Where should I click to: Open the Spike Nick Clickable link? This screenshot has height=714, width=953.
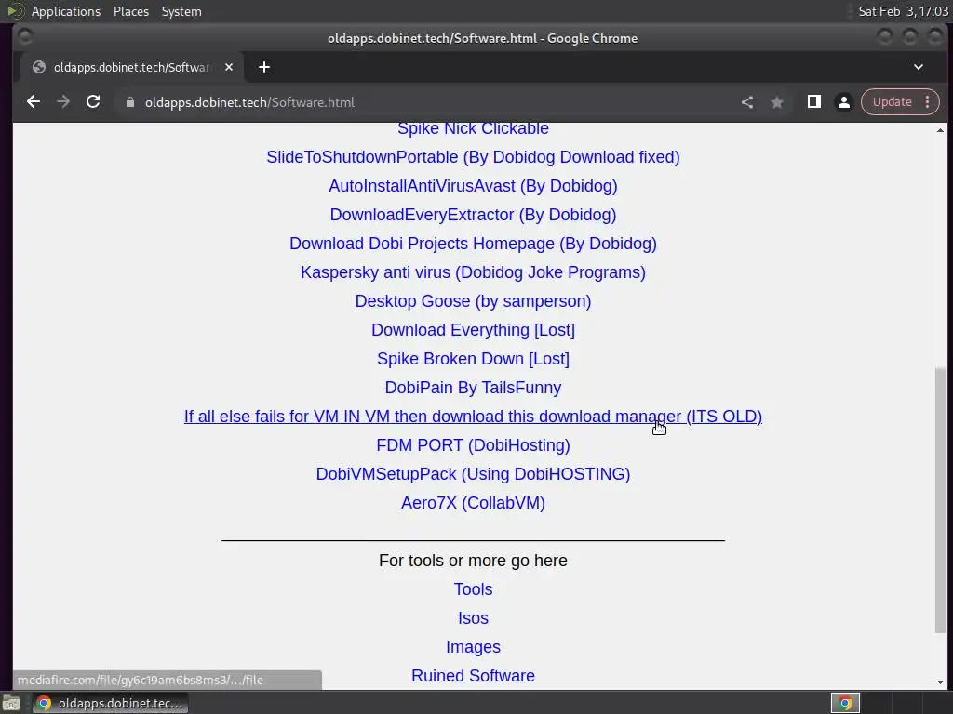473,128
